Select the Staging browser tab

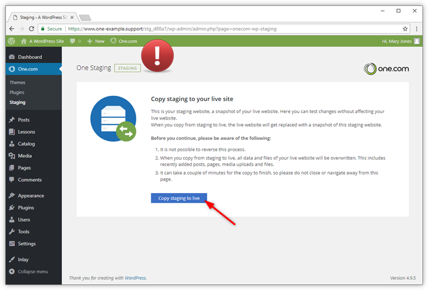(43, 17)
